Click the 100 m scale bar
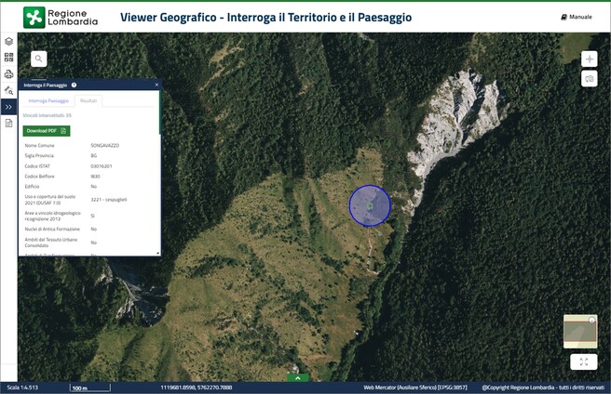 click(x=90, y=387)
